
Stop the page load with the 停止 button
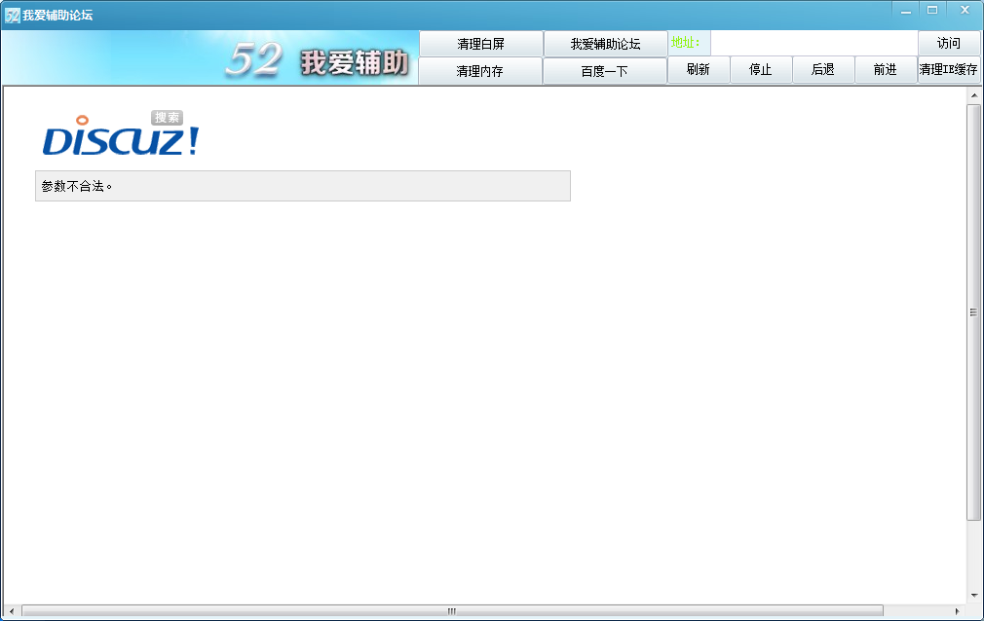761,70
